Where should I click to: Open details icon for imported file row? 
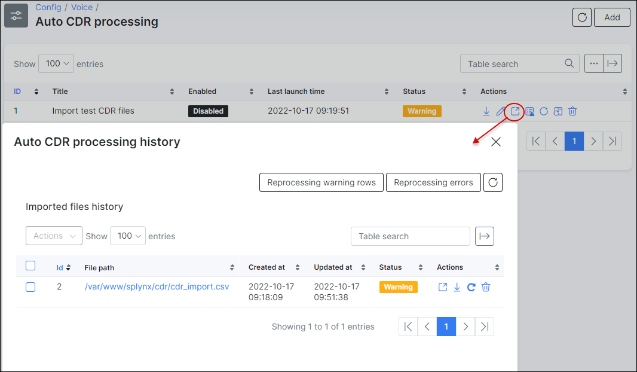[x=442, y=287]
